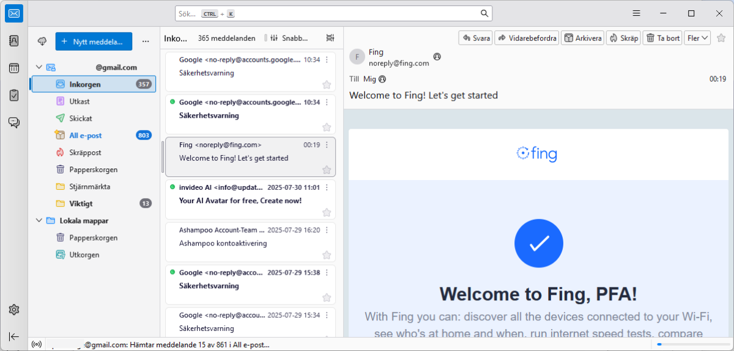Open the Address Book from the sidebar

(x=14, y=41)
